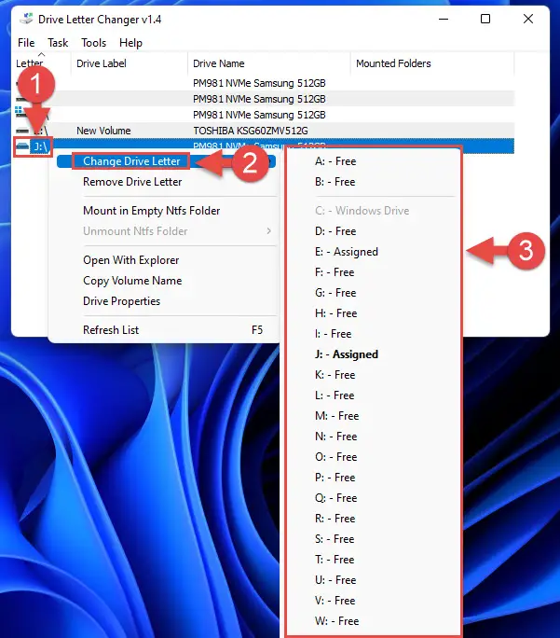Choose Remove Drive Letter

pos(132,182)
